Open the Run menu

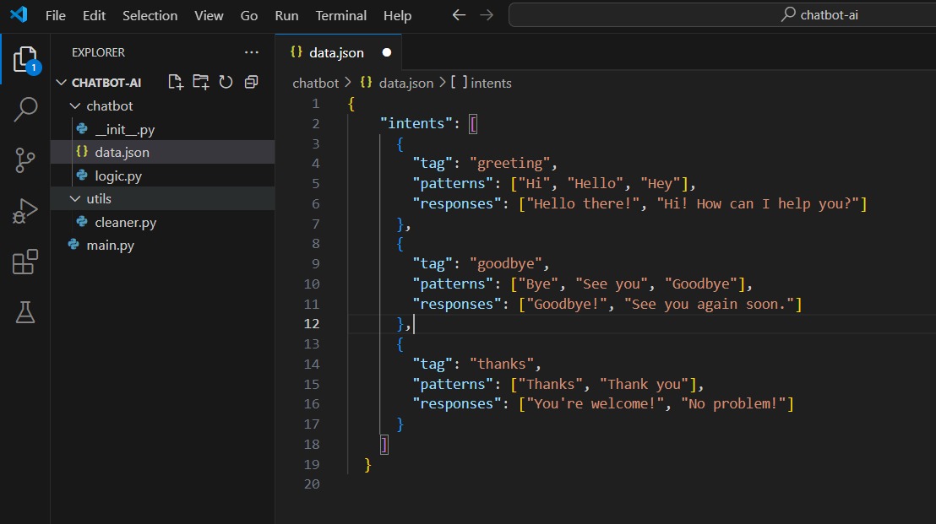tap(286, 15)
